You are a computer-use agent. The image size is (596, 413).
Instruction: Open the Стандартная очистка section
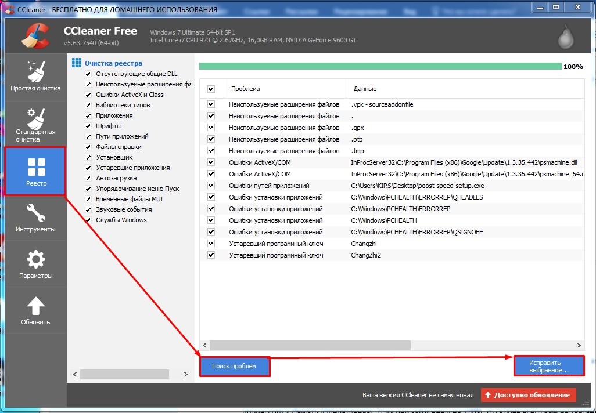tap(35, 124)
